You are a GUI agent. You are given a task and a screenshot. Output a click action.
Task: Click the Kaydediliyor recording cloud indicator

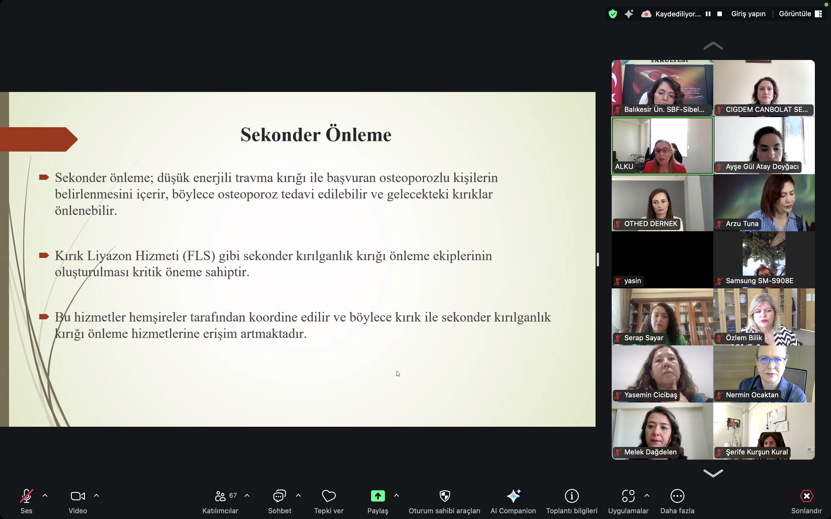point(646,14)
